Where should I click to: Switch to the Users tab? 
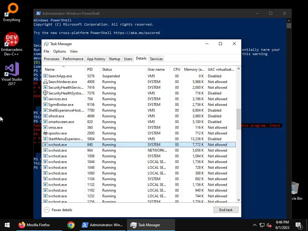click(x=128, y=59)
